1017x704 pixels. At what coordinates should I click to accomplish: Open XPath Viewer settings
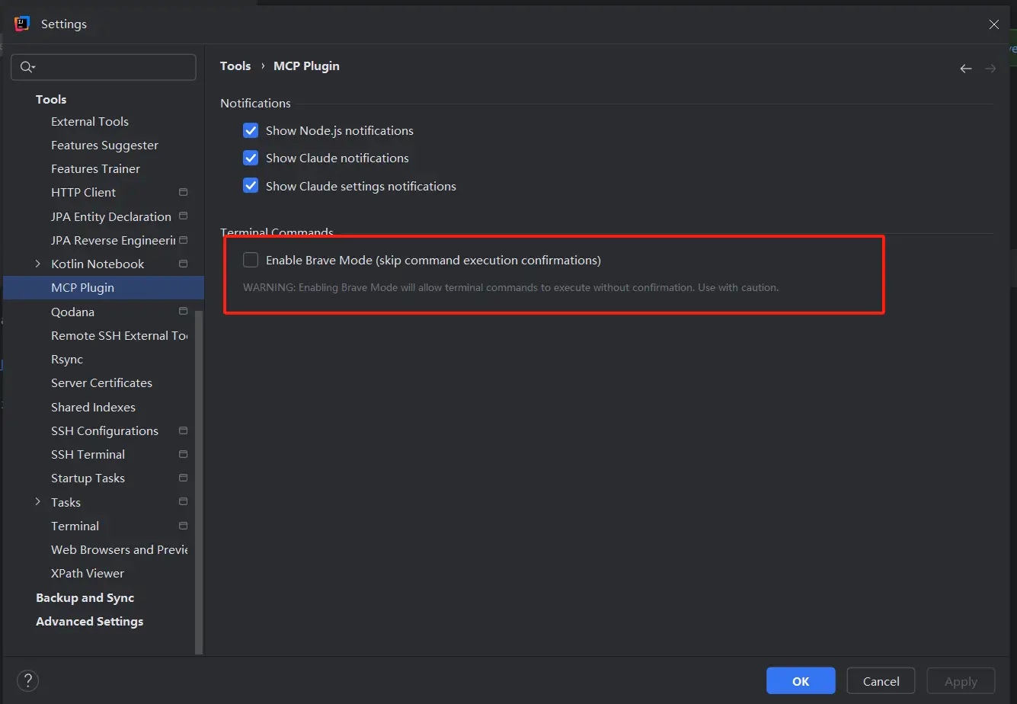tap(87, 573)
